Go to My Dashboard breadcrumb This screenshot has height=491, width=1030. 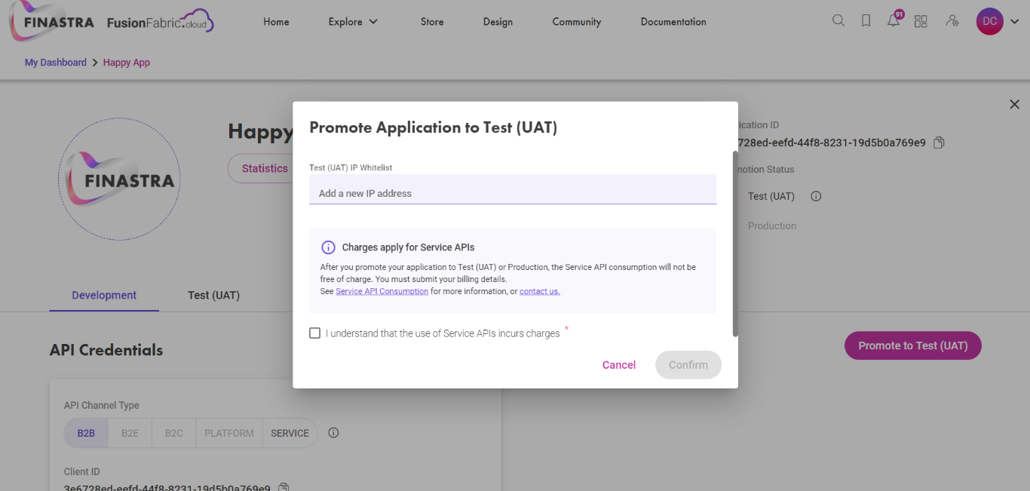point(56,63)
